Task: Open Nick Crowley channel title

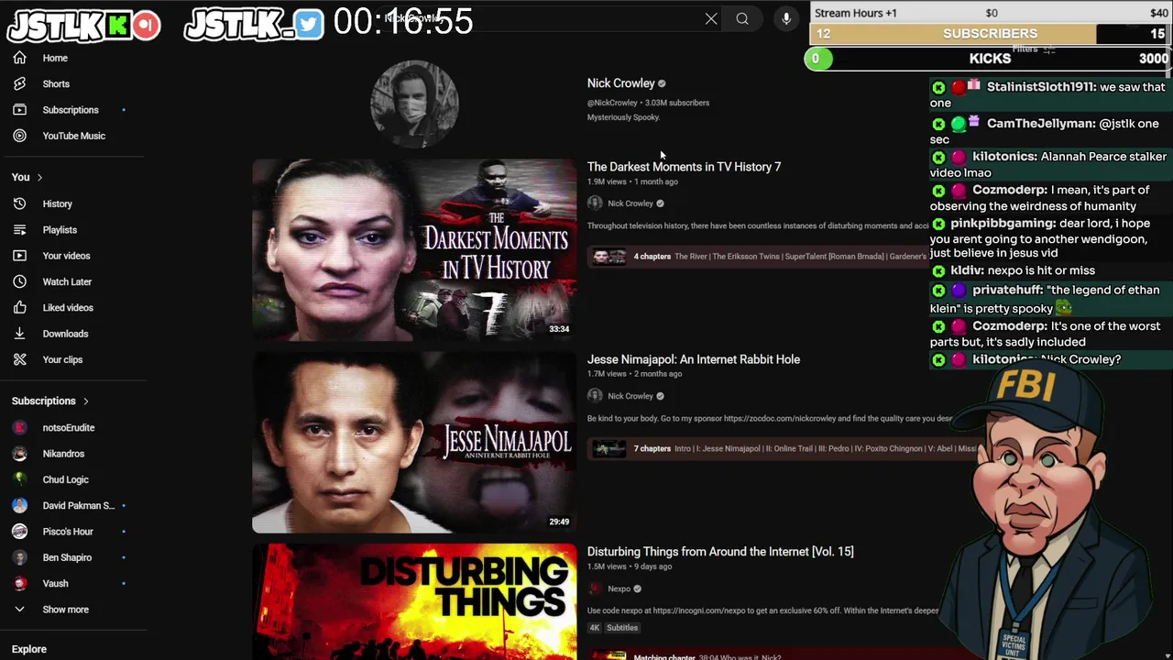Action: [x=621, y=83]
